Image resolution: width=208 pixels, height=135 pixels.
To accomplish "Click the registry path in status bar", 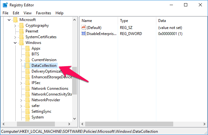I will point(79,131).
